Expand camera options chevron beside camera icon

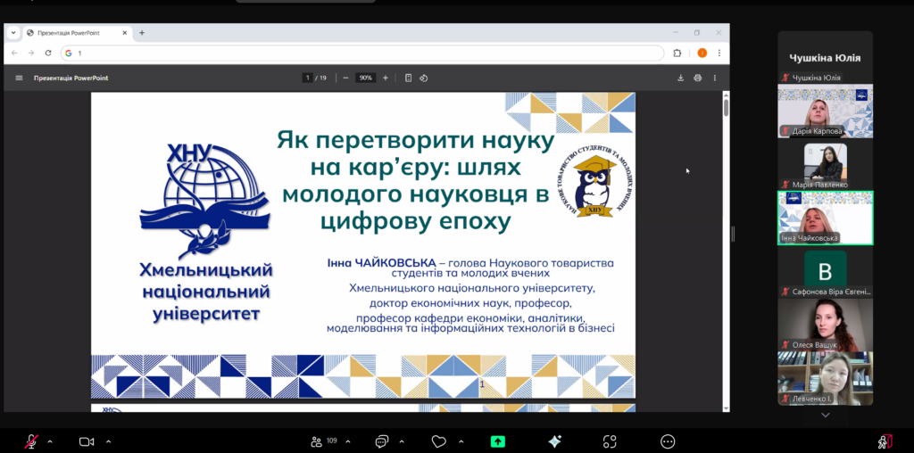[x=108, y=441]
